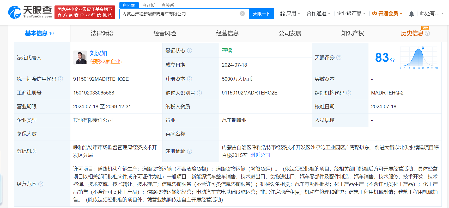Screen dimensions: 449x208
Task: Click the 附近公司 link
Action: tap(260, 155)
